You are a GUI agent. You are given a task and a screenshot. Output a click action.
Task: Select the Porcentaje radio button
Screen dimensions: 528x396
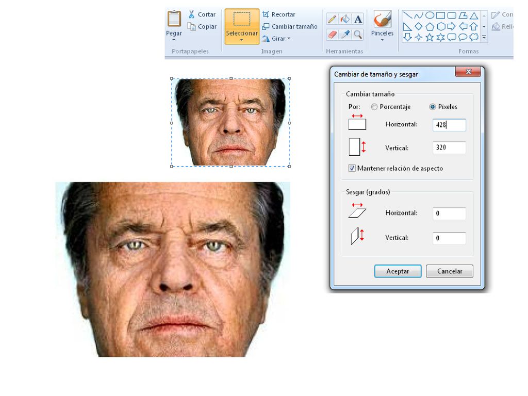(x=374, y=107)
